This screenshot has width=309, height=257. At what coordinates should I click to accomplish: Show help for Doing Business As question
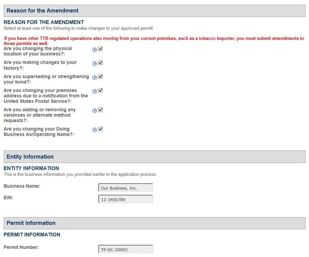(x=95, y=130)
